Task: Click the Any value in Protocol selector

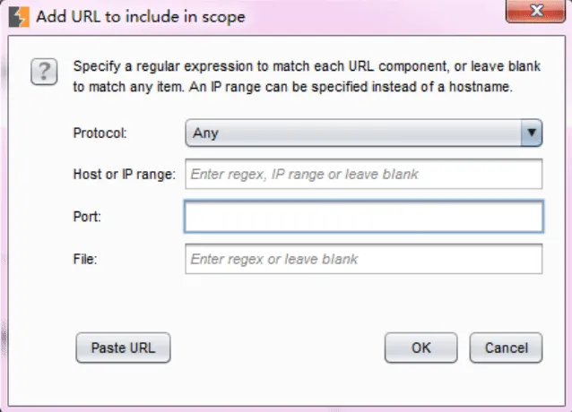Action: [x=205, y=133]
